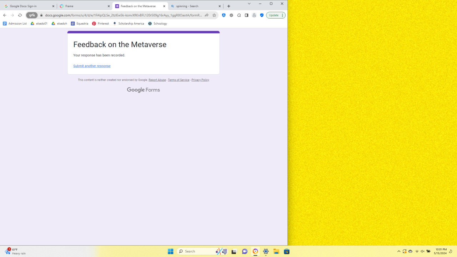The height and width of the screenshot is (257, 457).
Task: Click the blue checkmark shield icon
Action: point(262,15)
